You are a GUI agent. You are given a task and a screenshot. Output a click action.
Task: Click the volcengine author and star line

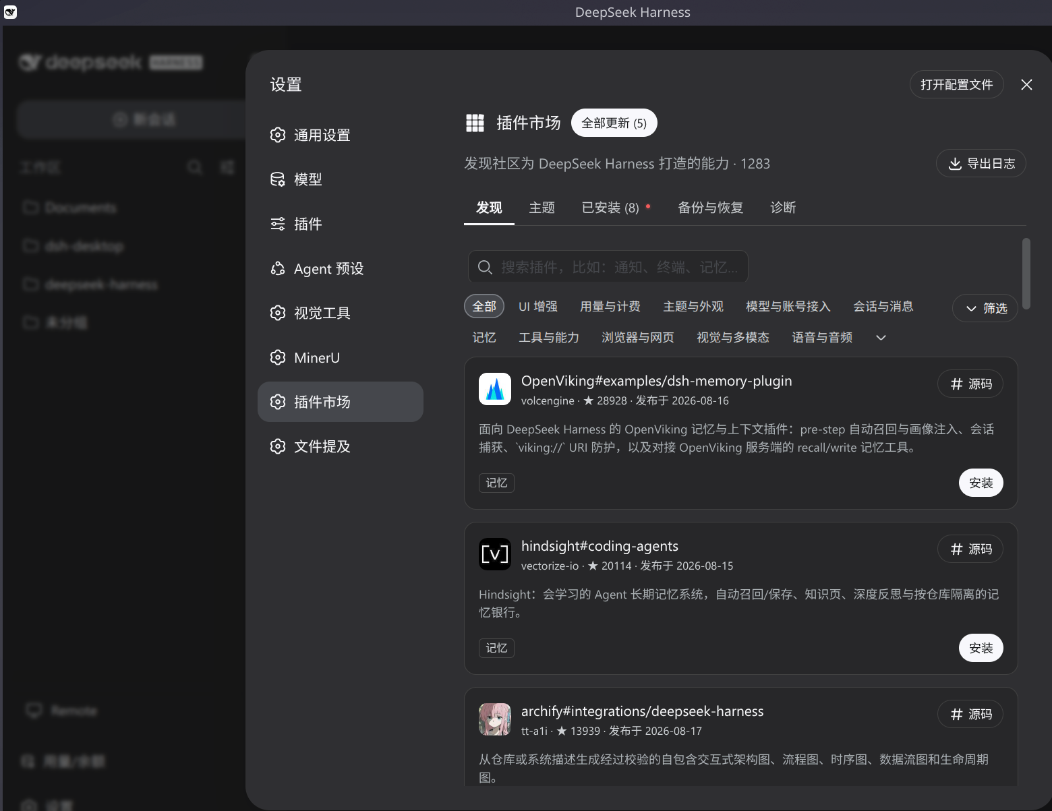click(x=625, y=400)
